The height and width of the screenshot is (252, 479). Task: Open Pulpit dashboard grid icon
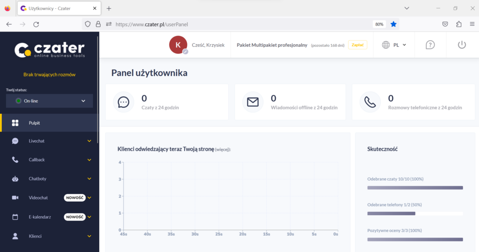[15, 123]
